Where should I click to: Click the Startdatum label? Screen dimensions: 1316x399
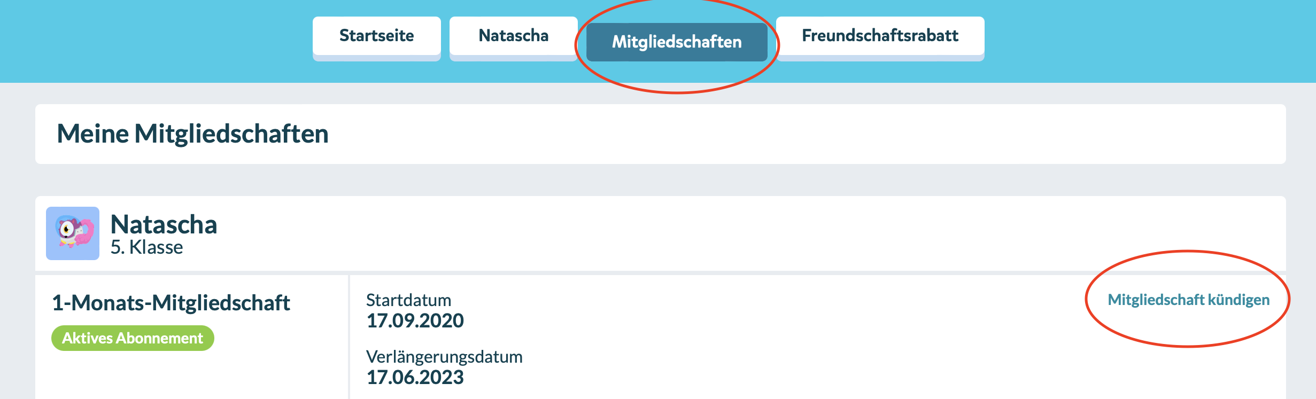click(408, 300)
